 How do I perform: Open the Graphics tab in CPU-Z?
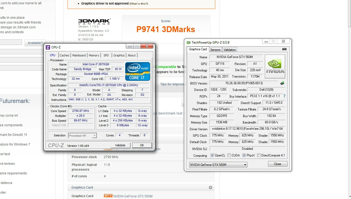tap(119, 55)
